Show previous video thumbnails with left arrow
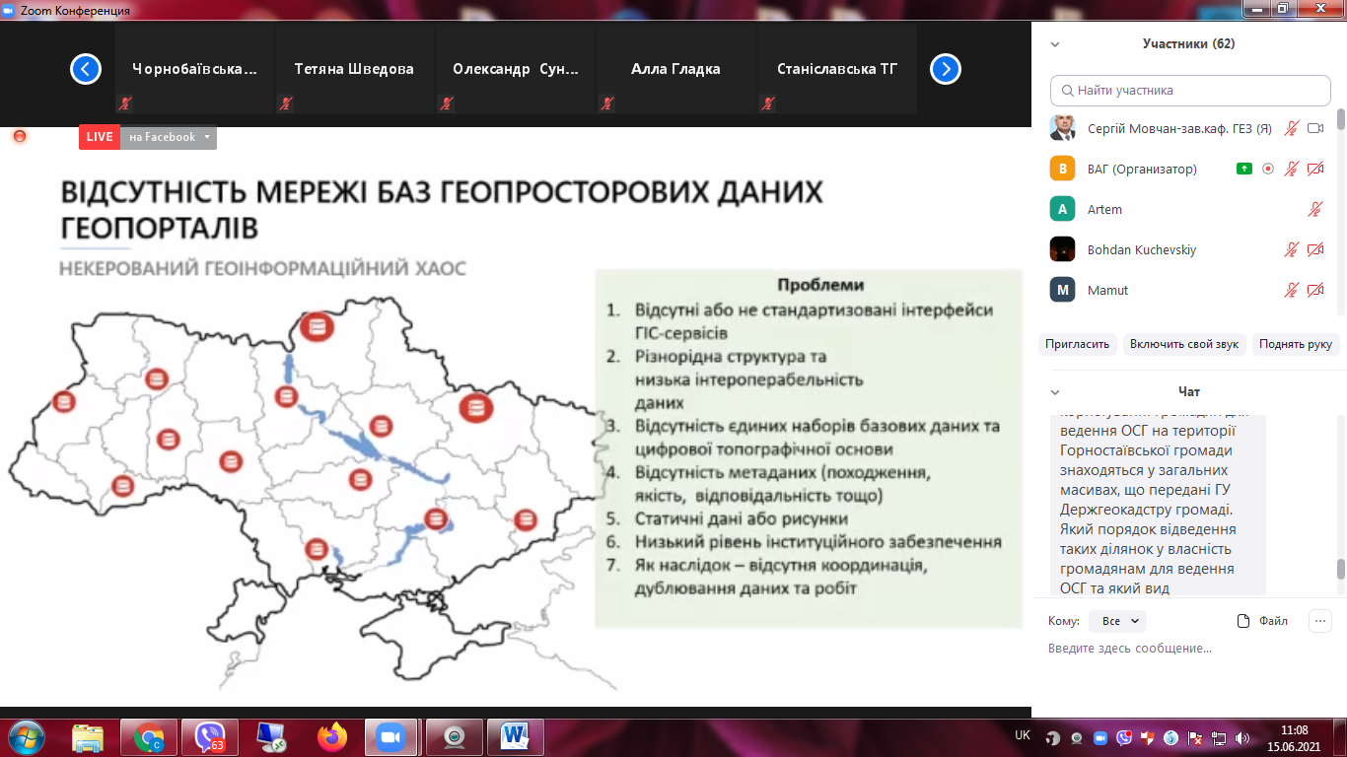Screen dimensions: 1347x757 86,69
